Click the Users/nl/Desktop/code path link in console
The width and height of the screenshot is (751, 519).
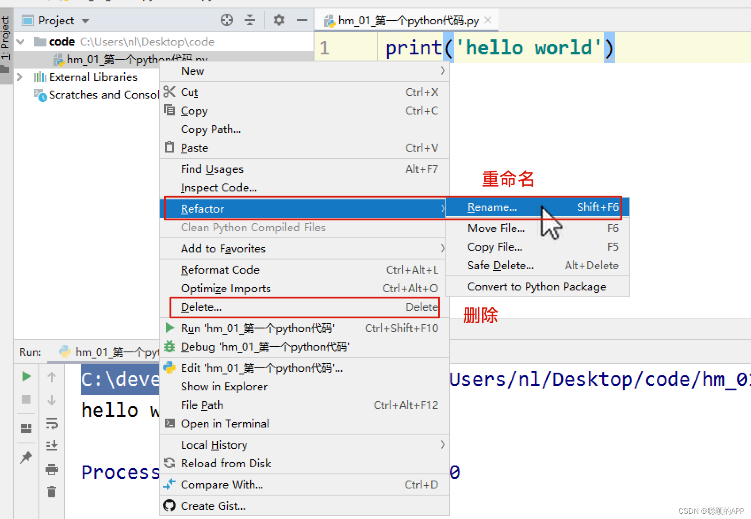tap(600, 379)
